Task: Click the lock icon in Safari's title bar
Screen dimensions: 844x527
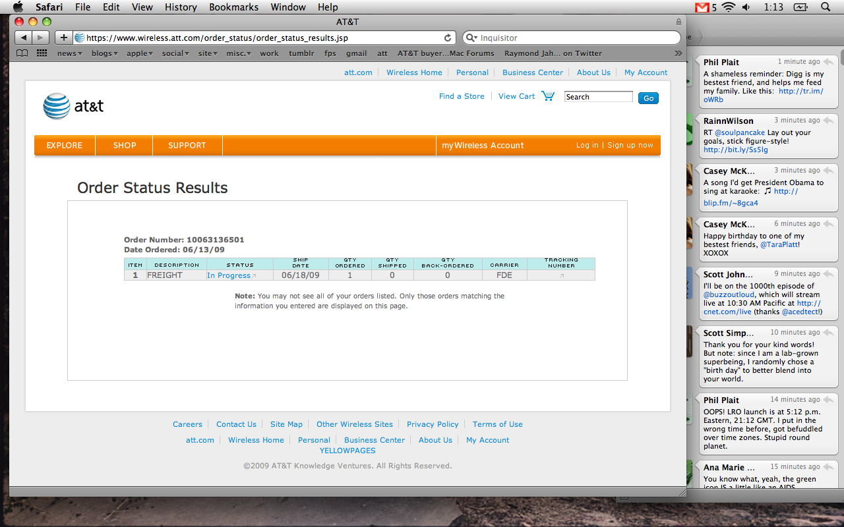Action: pyautogui.click(x=679, y=22)
